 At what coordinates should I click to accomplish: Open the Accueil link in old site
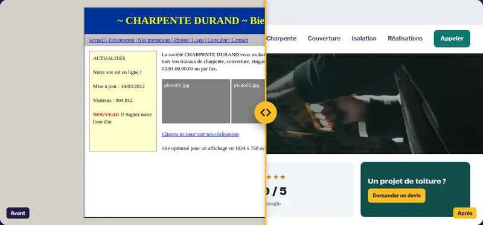97,40
